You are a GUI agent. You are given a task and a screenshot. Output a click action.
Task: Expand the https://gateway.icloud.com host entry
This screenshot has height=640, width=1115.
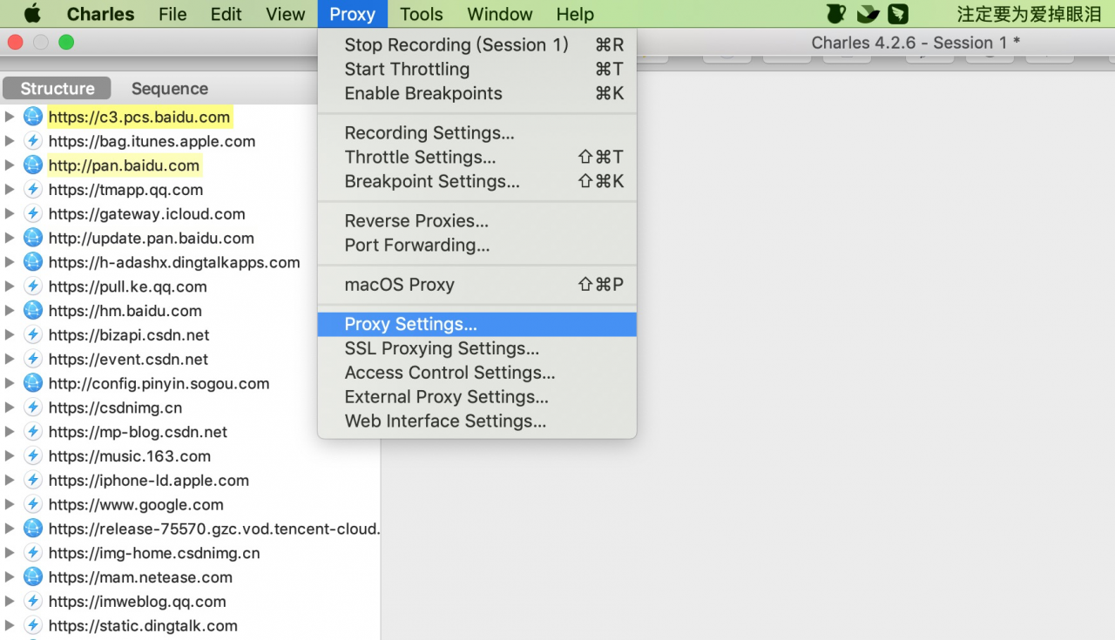pyautogui.click(x=10, y=213)
